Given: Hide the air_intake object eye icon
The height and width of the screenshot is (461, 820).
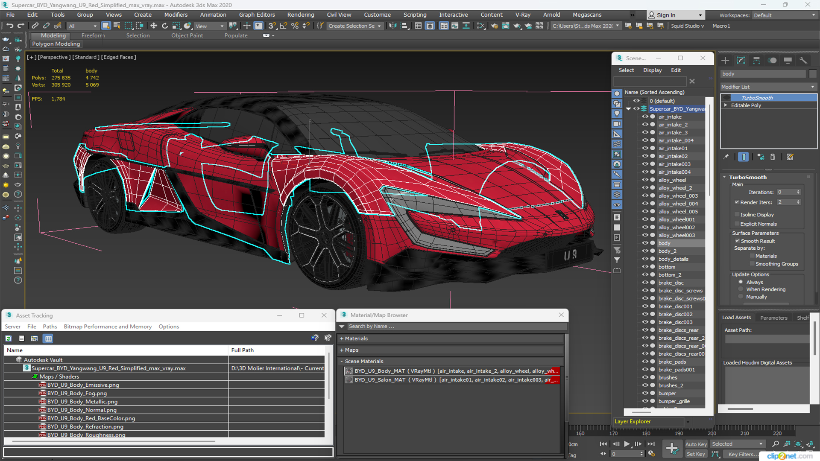Looking at the screenshot, I should click(x=645, y=117).
